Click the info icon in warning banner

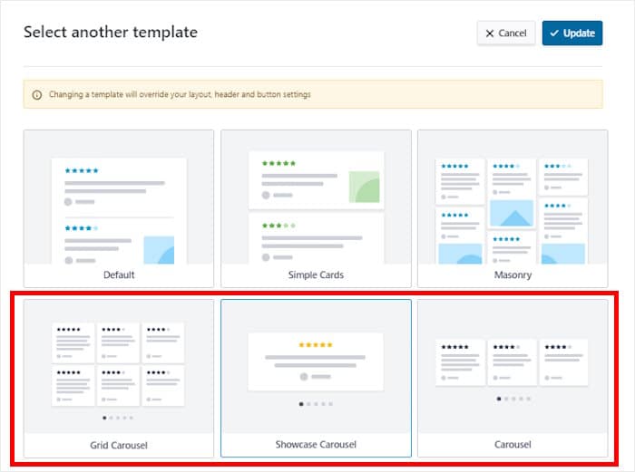coord(36,94)
